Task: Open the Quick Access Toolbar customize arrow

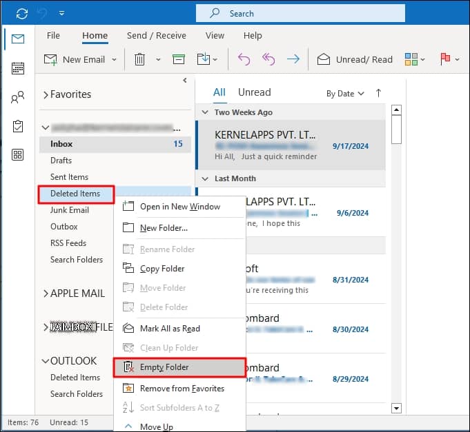Action: 61,13
